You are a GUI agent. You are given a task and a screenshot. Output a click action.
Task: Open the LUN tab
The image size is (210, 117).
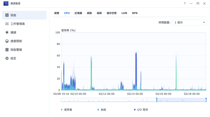(x=124, y=13)
